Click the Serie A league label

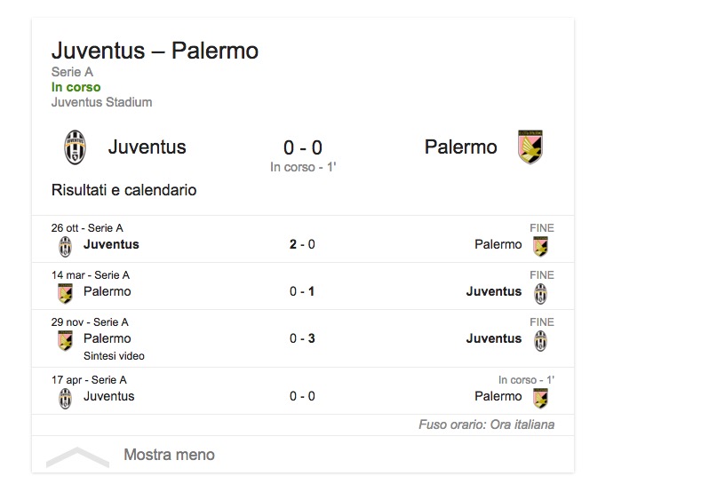[x=72, y=72]
